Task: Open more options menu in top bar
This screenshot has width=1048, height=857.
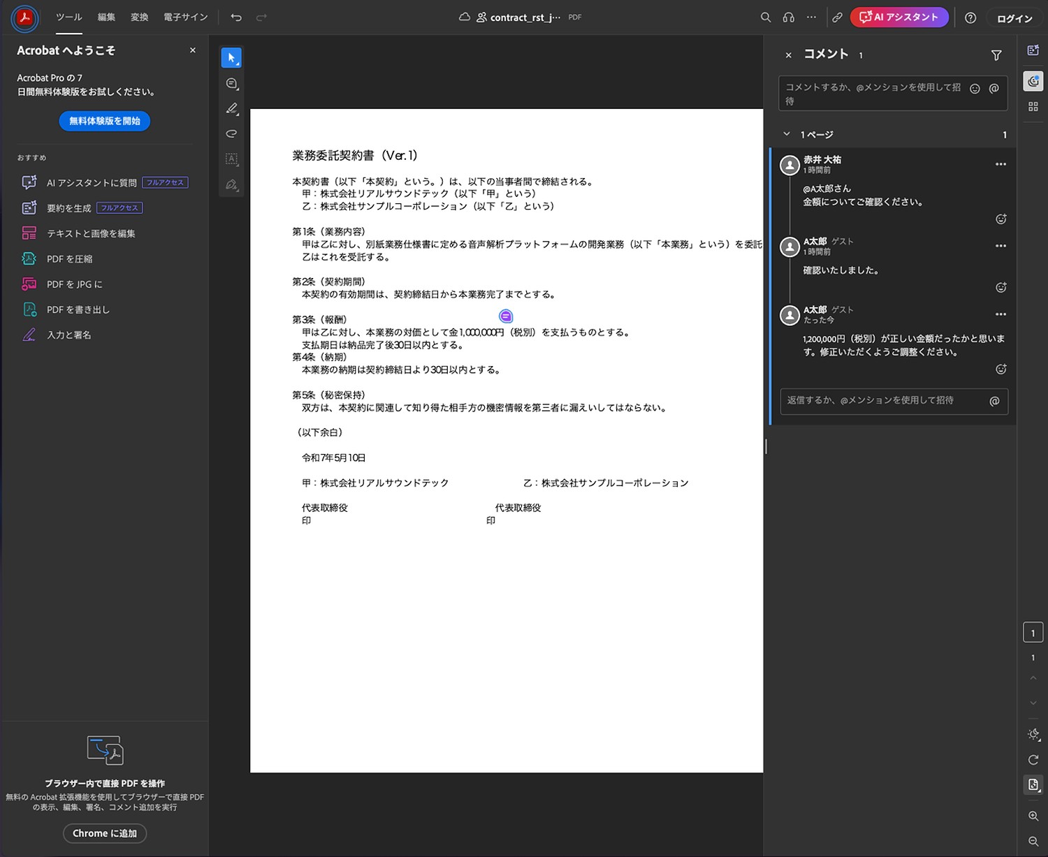Action: [x=811, y=17]
